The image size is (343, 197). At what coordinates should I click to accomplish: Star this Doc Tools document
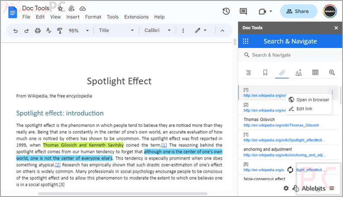coord(60,9)
